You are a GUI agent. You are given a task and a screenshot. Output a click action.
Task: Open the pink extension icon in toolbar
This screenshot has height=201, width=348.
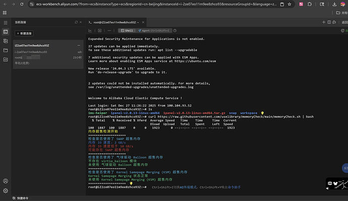pos(301,4)
